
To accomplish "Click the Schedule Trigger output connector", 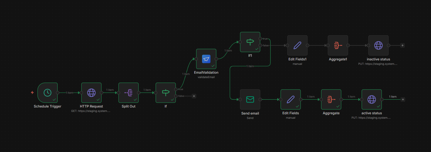I will point(58,93).
